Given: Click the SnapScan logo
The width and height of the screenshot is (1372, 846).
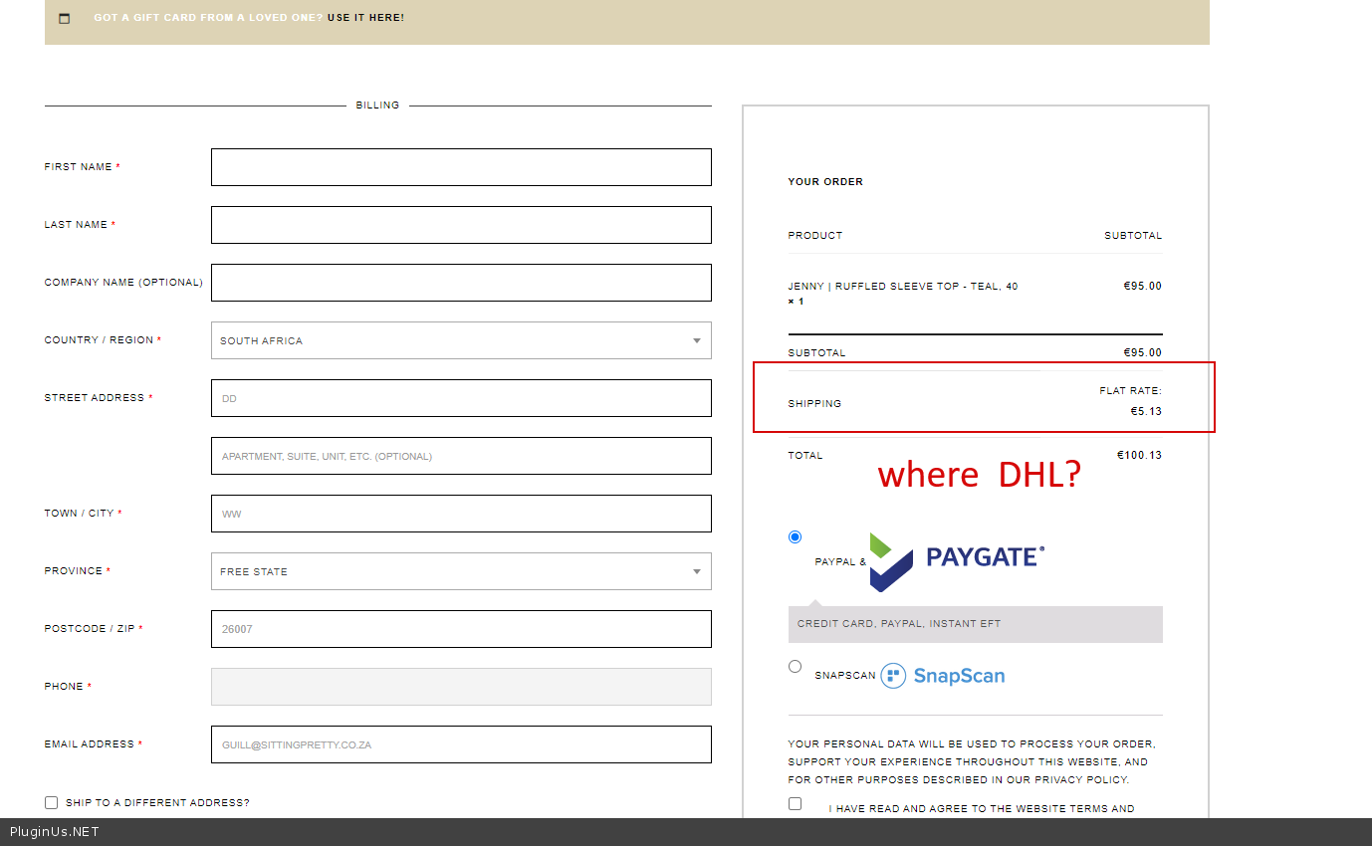Looking at the screenshot, I should [942, 676].
